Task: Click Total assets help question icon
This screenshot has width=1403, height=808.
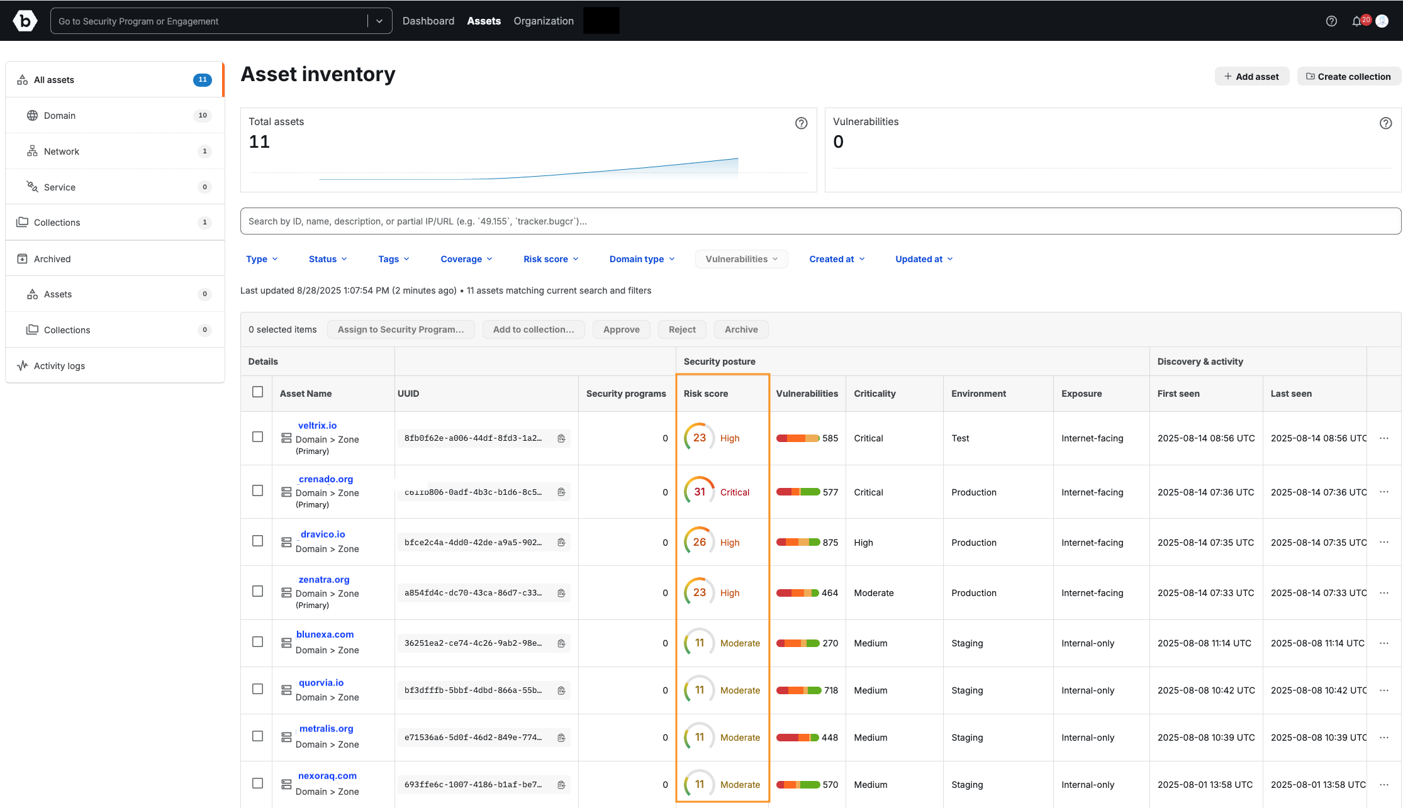Action: pyautogui.click(x=801, y=123)
